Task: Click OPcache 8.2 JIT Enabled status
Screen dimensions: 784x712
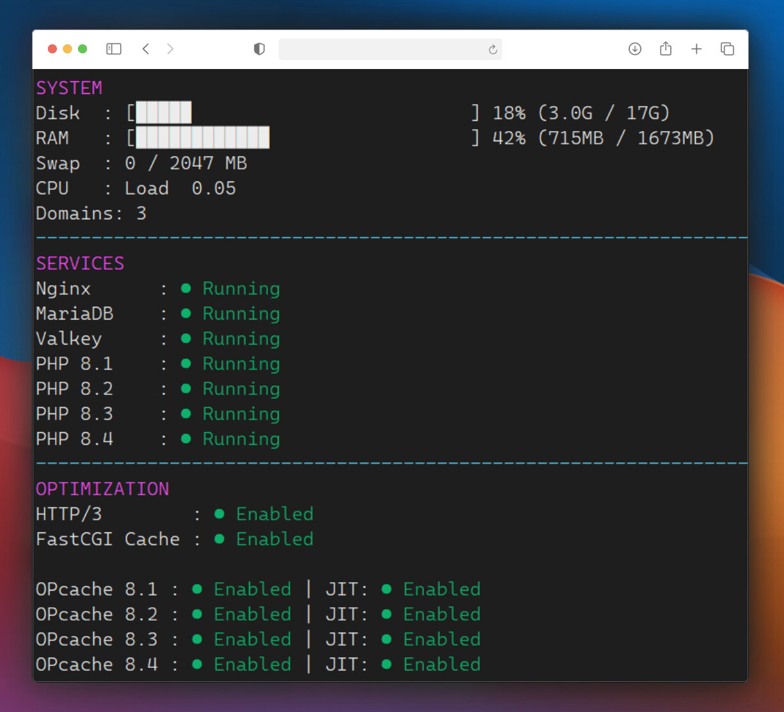Action: pos(441,614)
